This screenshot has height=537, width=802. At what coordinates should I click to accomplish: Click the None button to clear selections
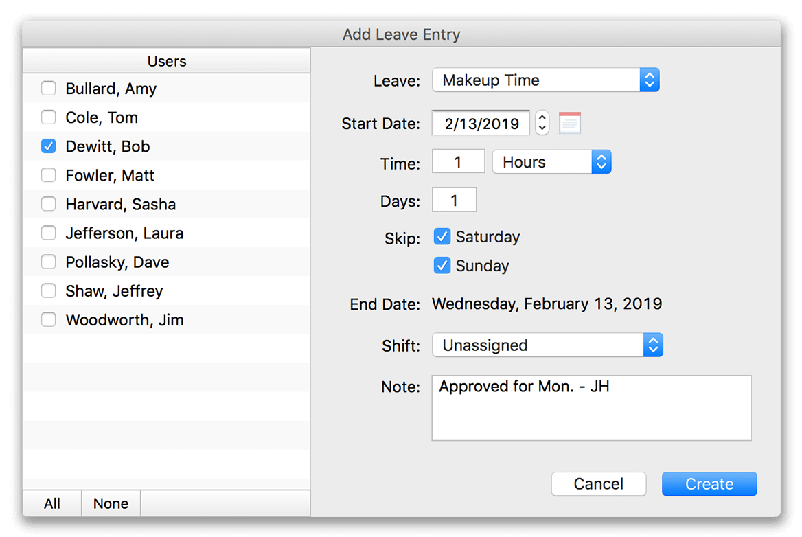click(111, 503)
